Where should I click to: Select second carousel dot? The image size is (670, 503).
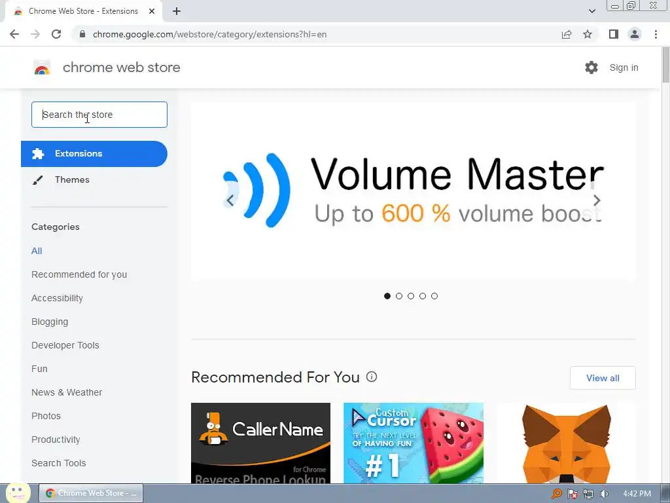[399, 296]
